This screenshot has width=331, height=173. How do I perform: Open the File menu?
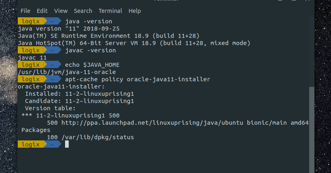(x=25, y=11)
